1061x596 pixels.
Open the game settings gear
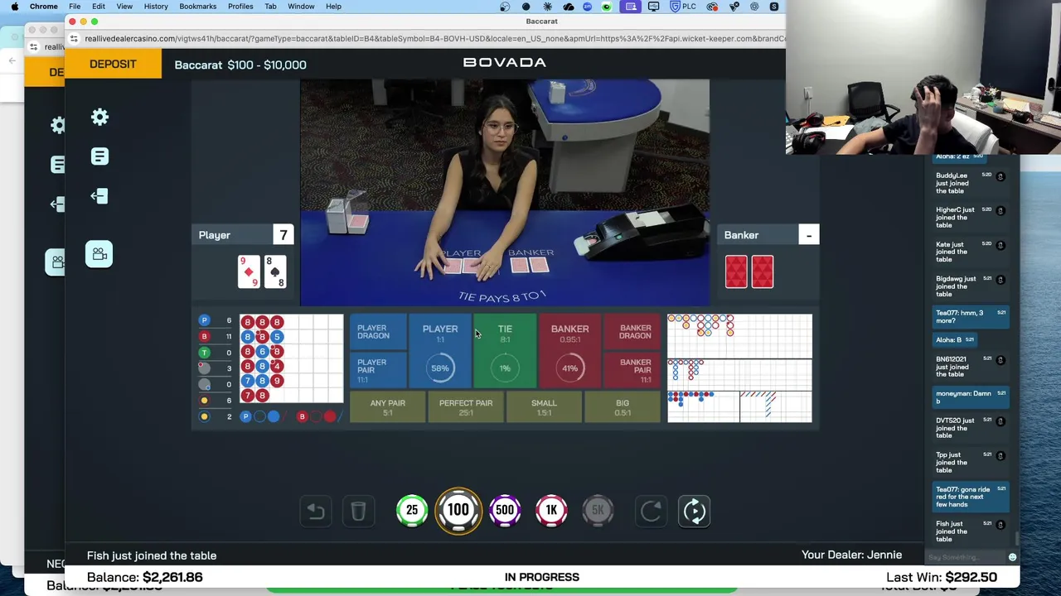point(99,118)
